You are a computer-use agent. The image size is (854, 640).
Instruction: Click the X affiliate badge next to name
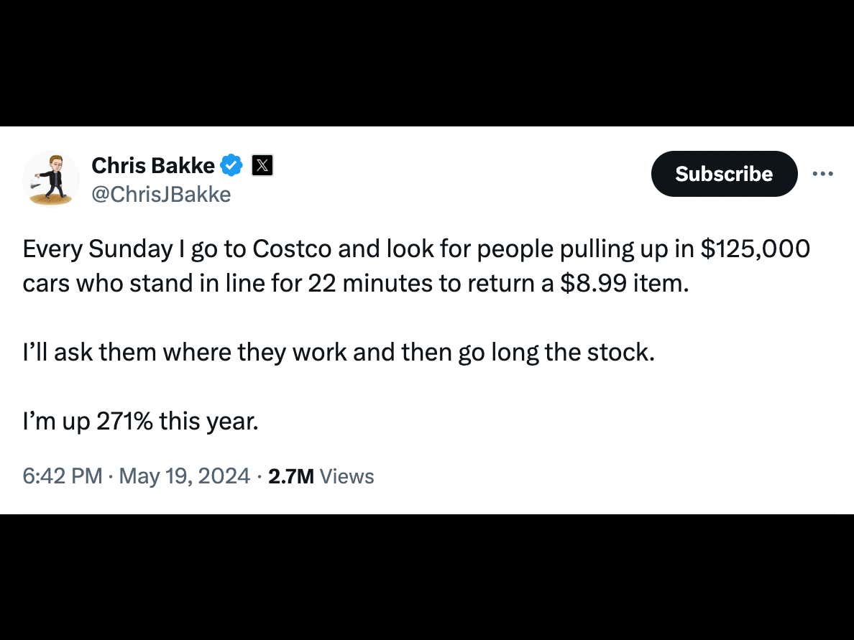(x=262, y=165)
